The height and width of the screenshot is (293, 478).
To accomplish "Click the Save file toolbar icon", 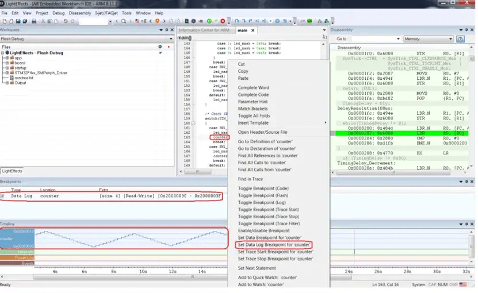I will (x=19, y=21).
